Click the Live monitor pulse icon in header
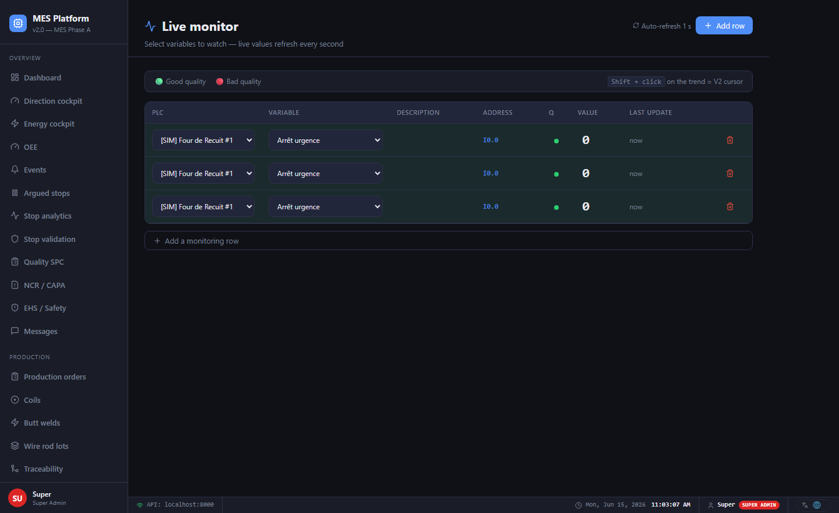Viewport: 839px width, 513px height. click(x=150, y=26)
